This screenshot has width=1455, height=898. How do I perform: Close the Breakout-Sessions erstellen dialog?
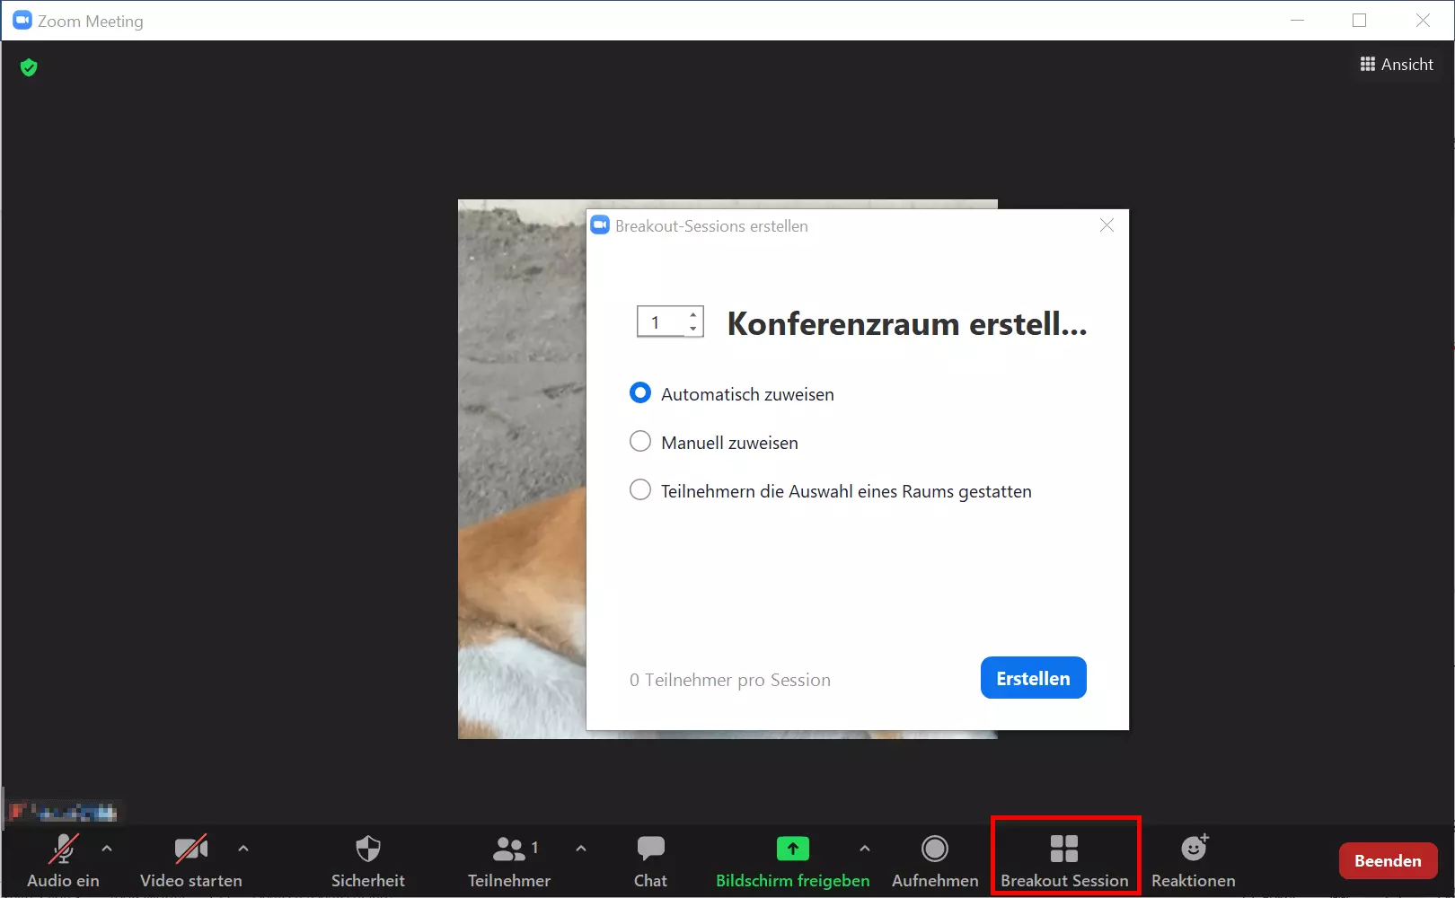(x=1107, y=225)
